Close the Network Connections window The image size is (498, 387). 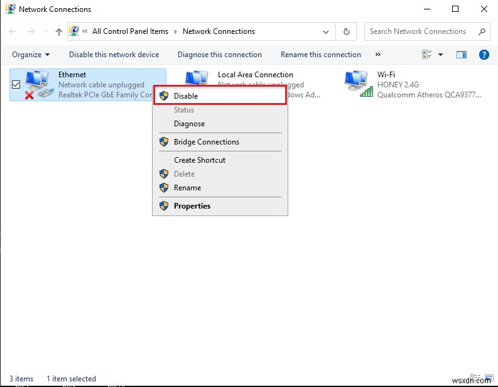[x=484, y=9]
